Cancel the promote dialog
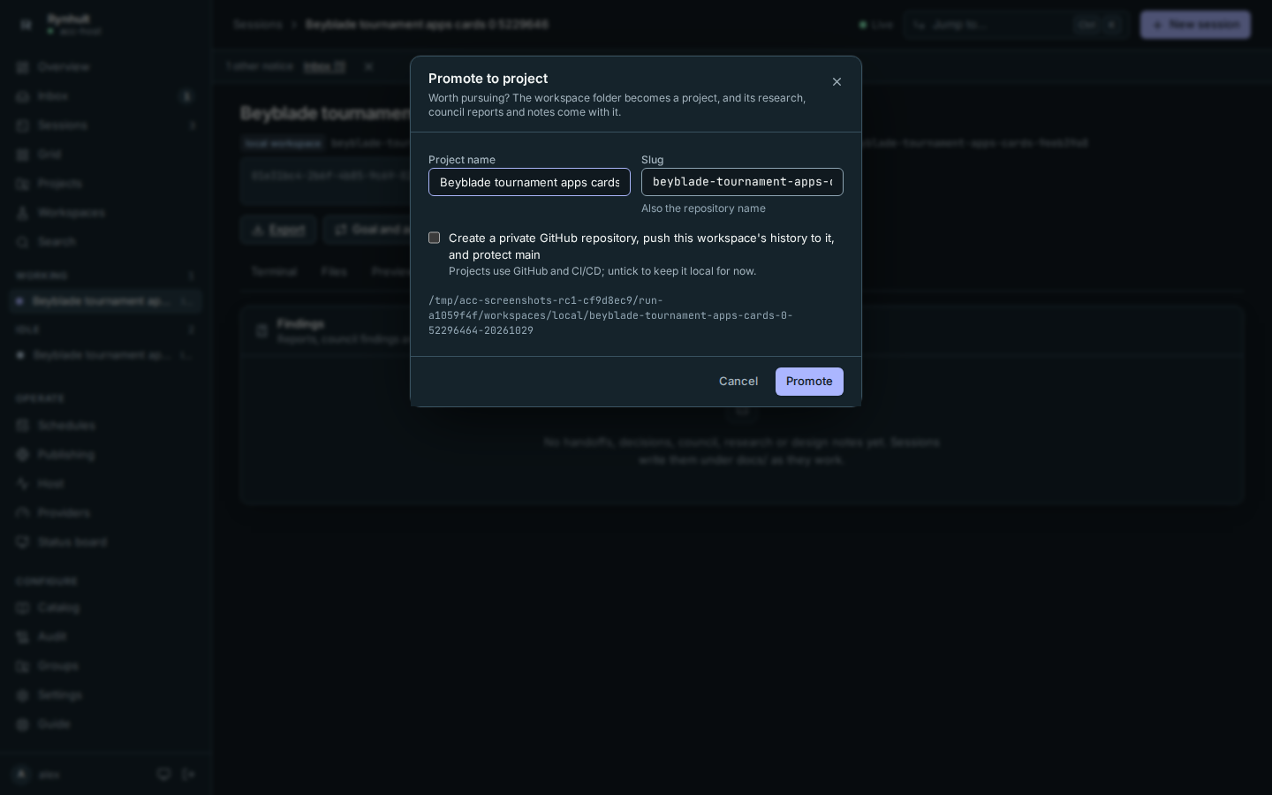Image resolution: width=1272 pixels, height=795 pixels. click(x=738, y=382)
